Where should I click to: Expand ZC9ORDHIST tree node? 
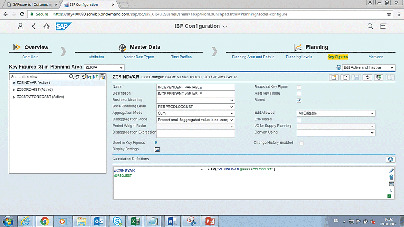click(14, 90)
